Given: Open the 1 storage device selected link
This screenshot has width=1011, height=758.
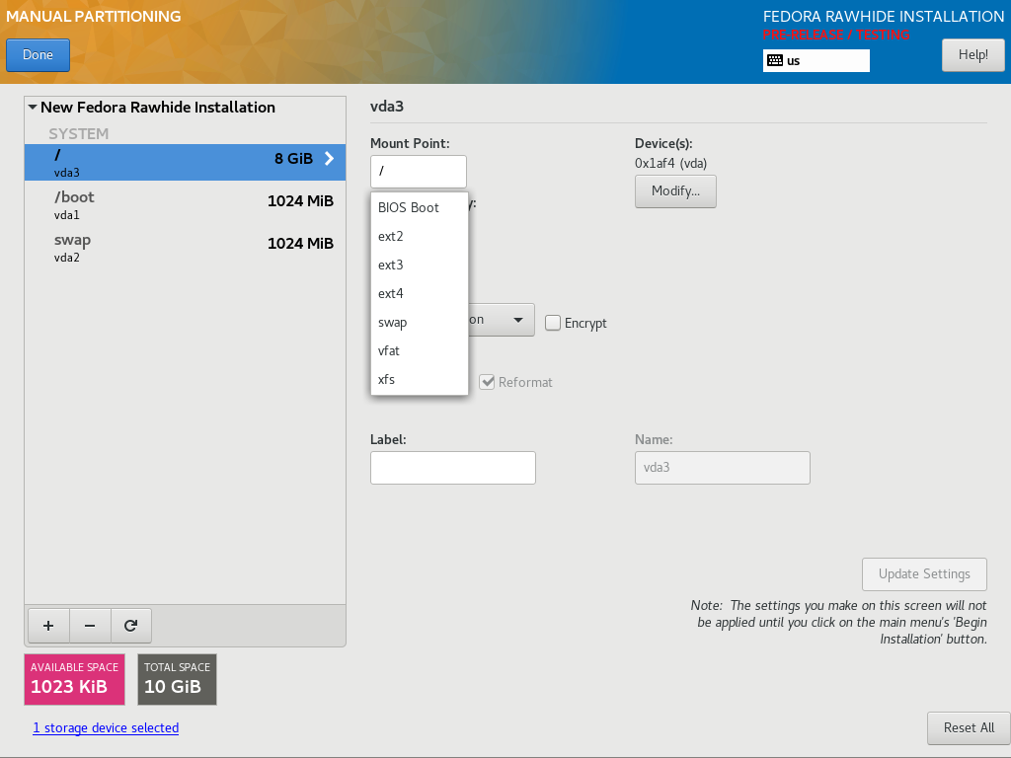Looking at the screenshot, I should click(106, 727).
